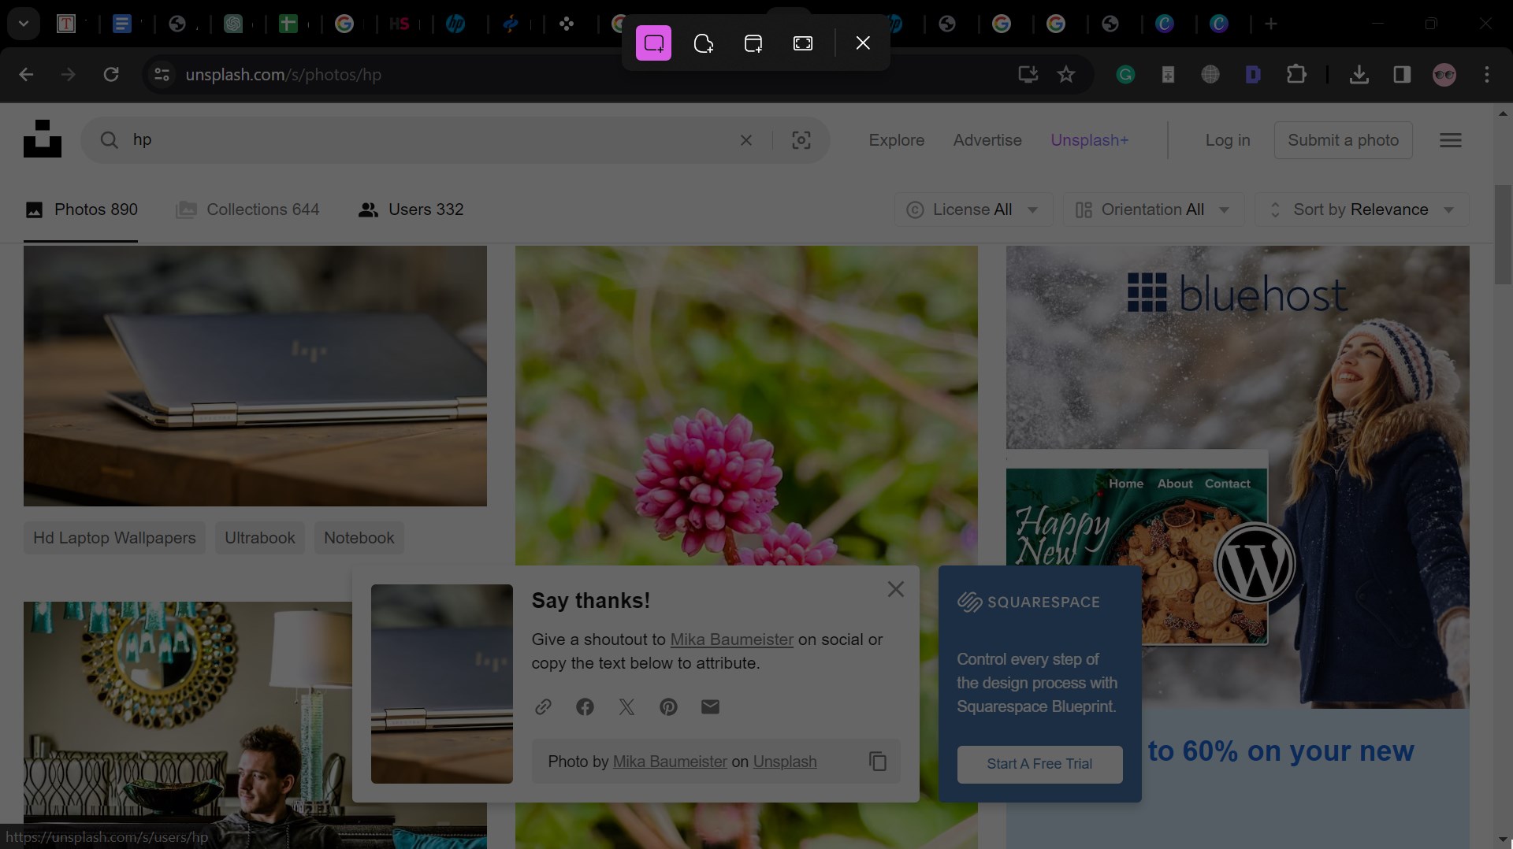Reload the current page

[111, 75]
